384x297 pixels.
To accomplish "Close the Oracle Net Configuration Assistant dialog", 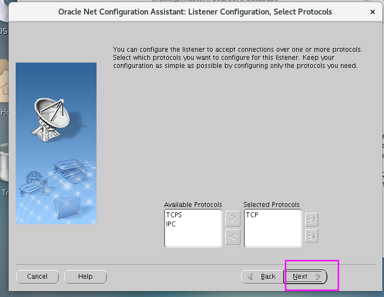I will coord(373,12).
